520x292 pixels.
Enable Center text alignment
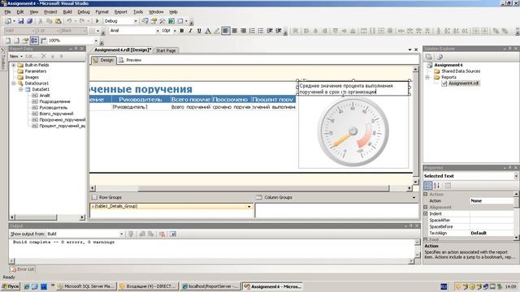click(x=235, y=31)
